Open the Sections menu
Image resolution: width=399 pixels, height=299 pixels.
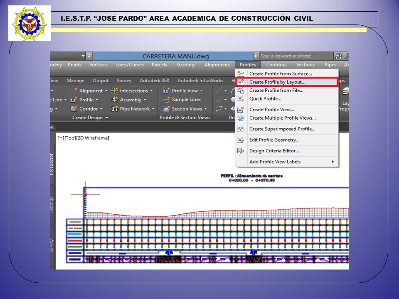pos(305,65)
